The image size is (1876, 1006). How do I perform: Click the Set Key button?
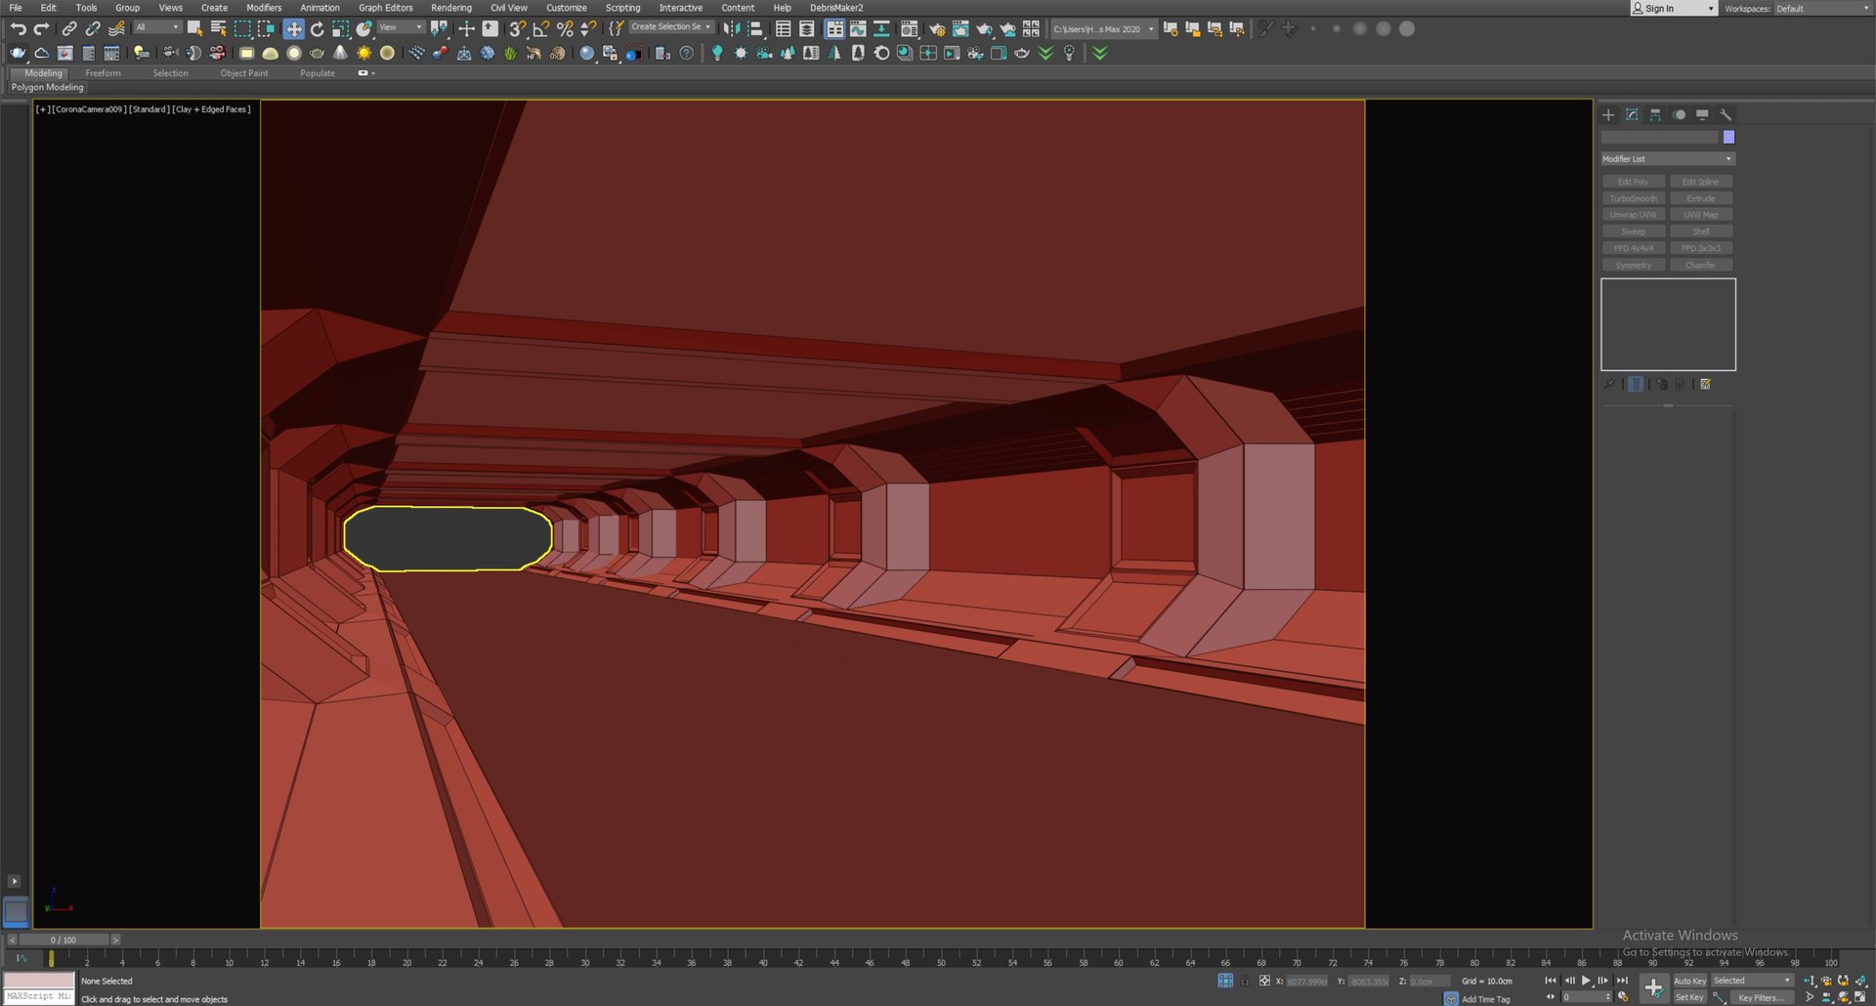[1689, 997]
